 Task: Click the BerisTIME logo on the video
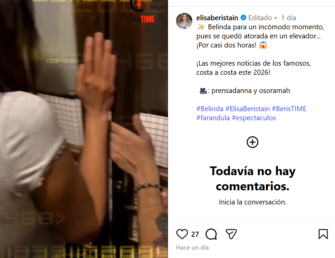[x=139, y=12]
